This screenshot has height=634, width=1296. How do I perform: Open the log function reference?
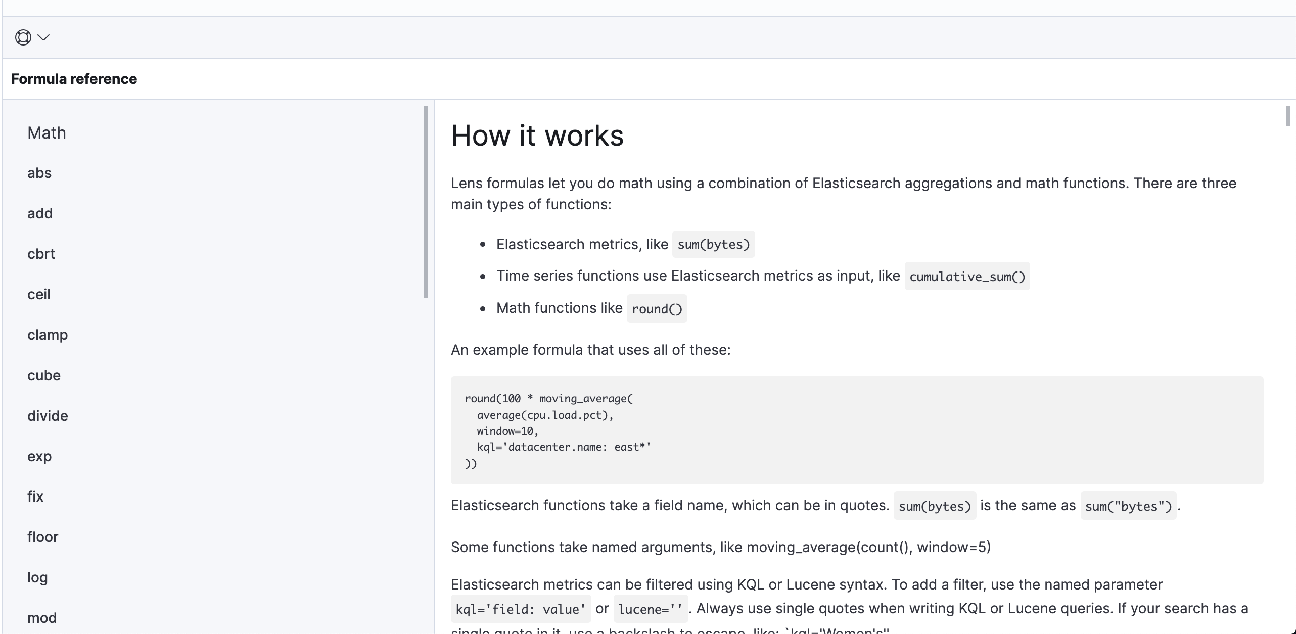pyautogui.click(x=37, y=577)
